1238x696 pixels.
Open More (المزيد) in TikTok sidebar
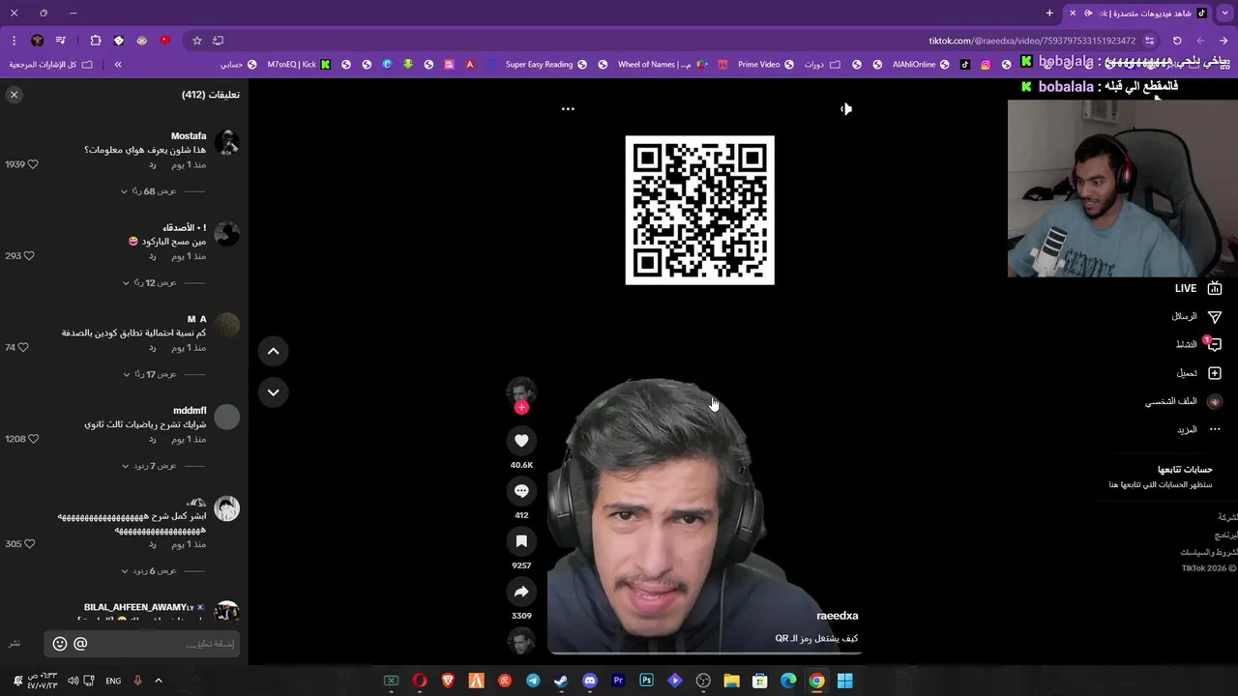pyautogui.click(x=1198, y=429)
